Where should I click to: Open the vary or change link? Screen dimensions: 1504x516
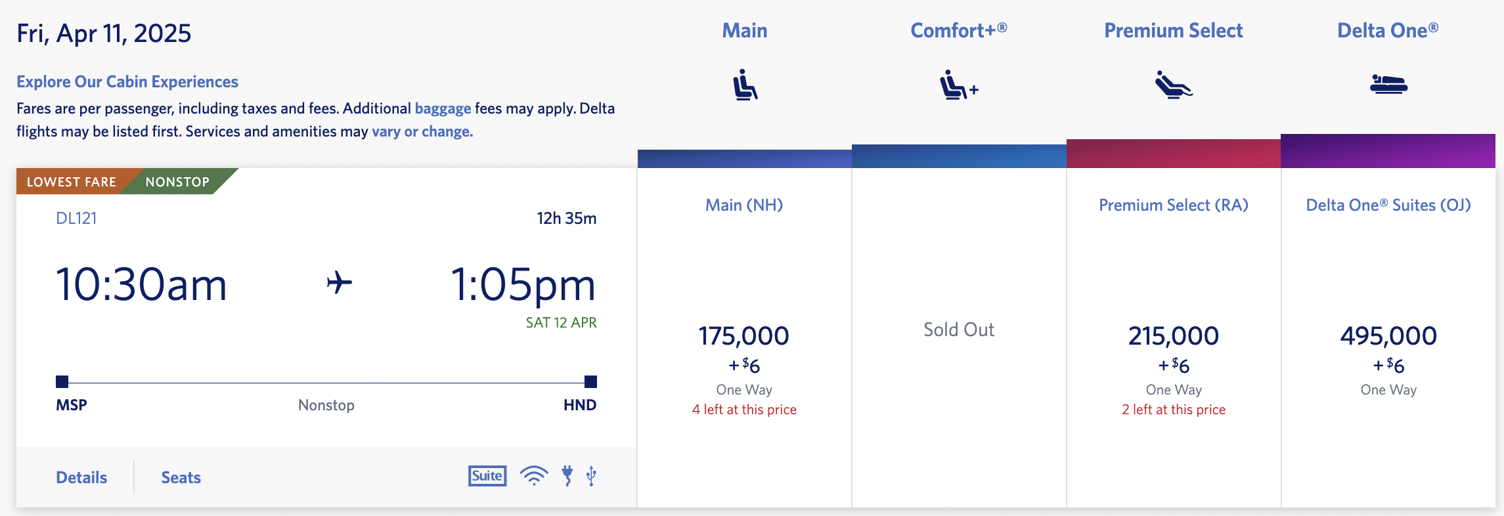pos(422,131)
